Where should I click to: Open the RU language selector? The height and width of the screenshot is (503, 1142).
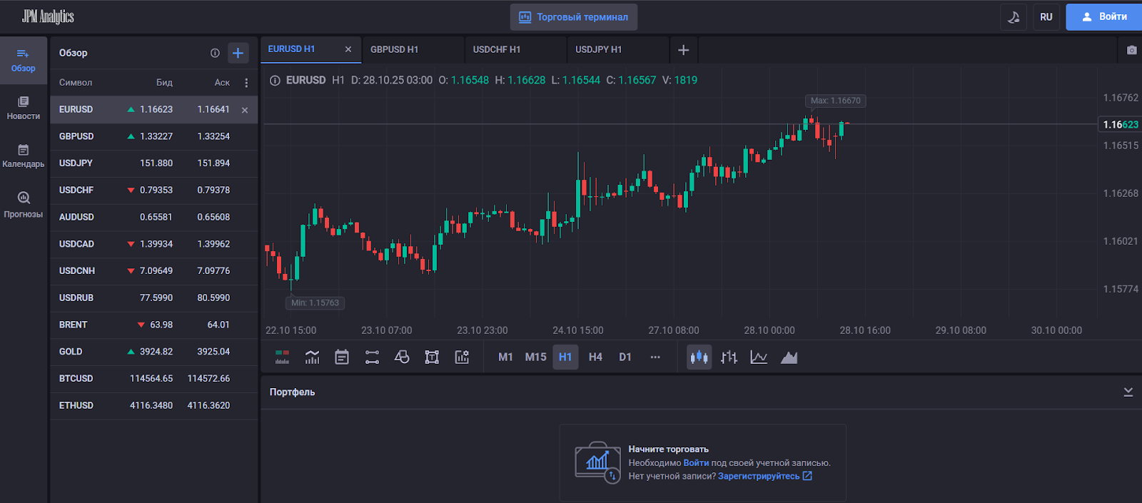pos(1046,17)
